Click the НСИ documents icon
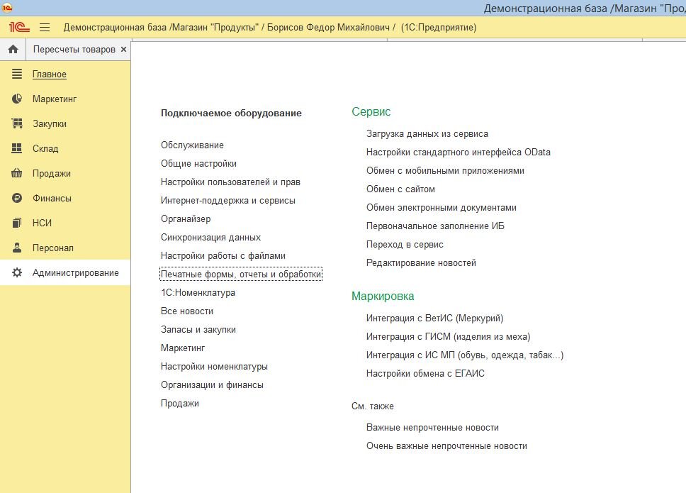Screen dimensions: 686x493 coord(16,223)
